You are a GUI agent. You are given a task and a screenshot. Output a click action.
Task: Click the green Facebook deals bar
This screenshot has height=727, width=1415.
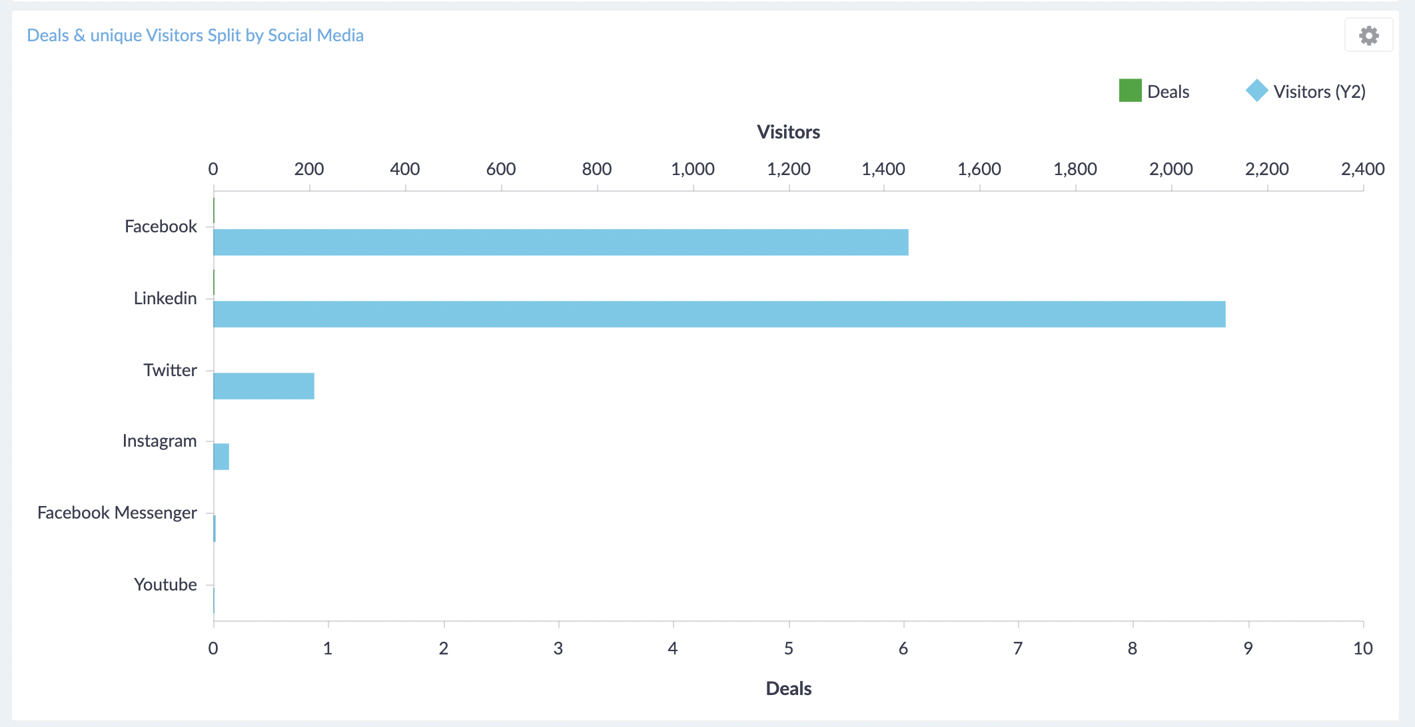pos(214,211)
